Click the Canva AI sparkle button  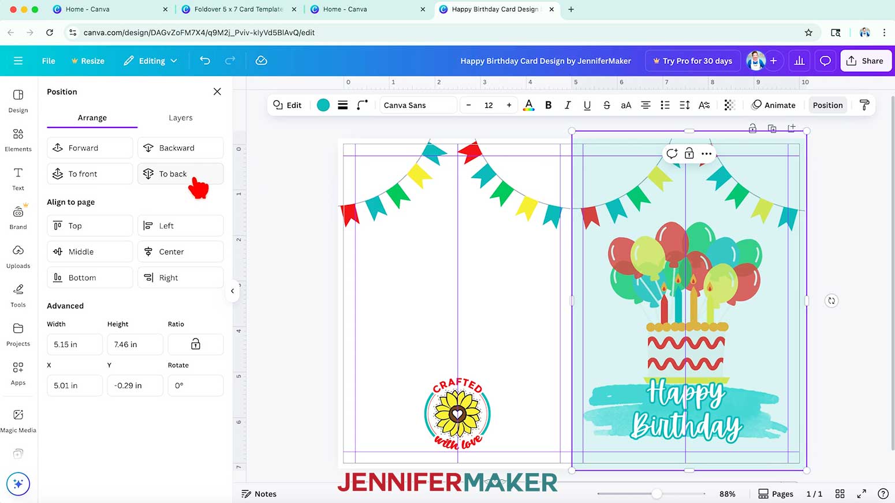point(18,484)
